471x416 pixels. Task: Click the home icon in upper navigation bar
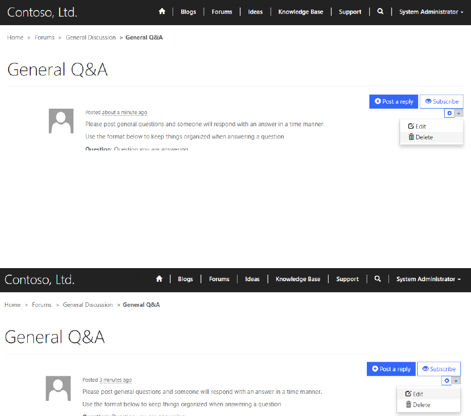coord(162,12)
